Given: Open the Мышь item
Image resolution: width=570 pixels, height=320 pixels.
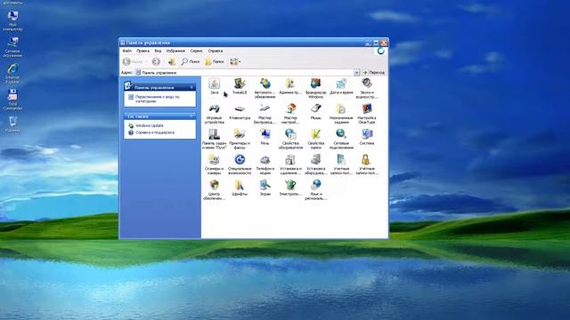Looking at the screenshot, I should coord(315,112).
